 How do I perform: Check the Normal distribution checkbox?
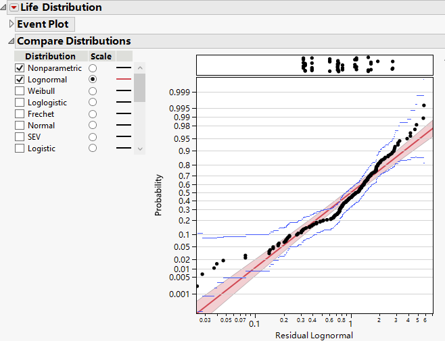point(20,126)
